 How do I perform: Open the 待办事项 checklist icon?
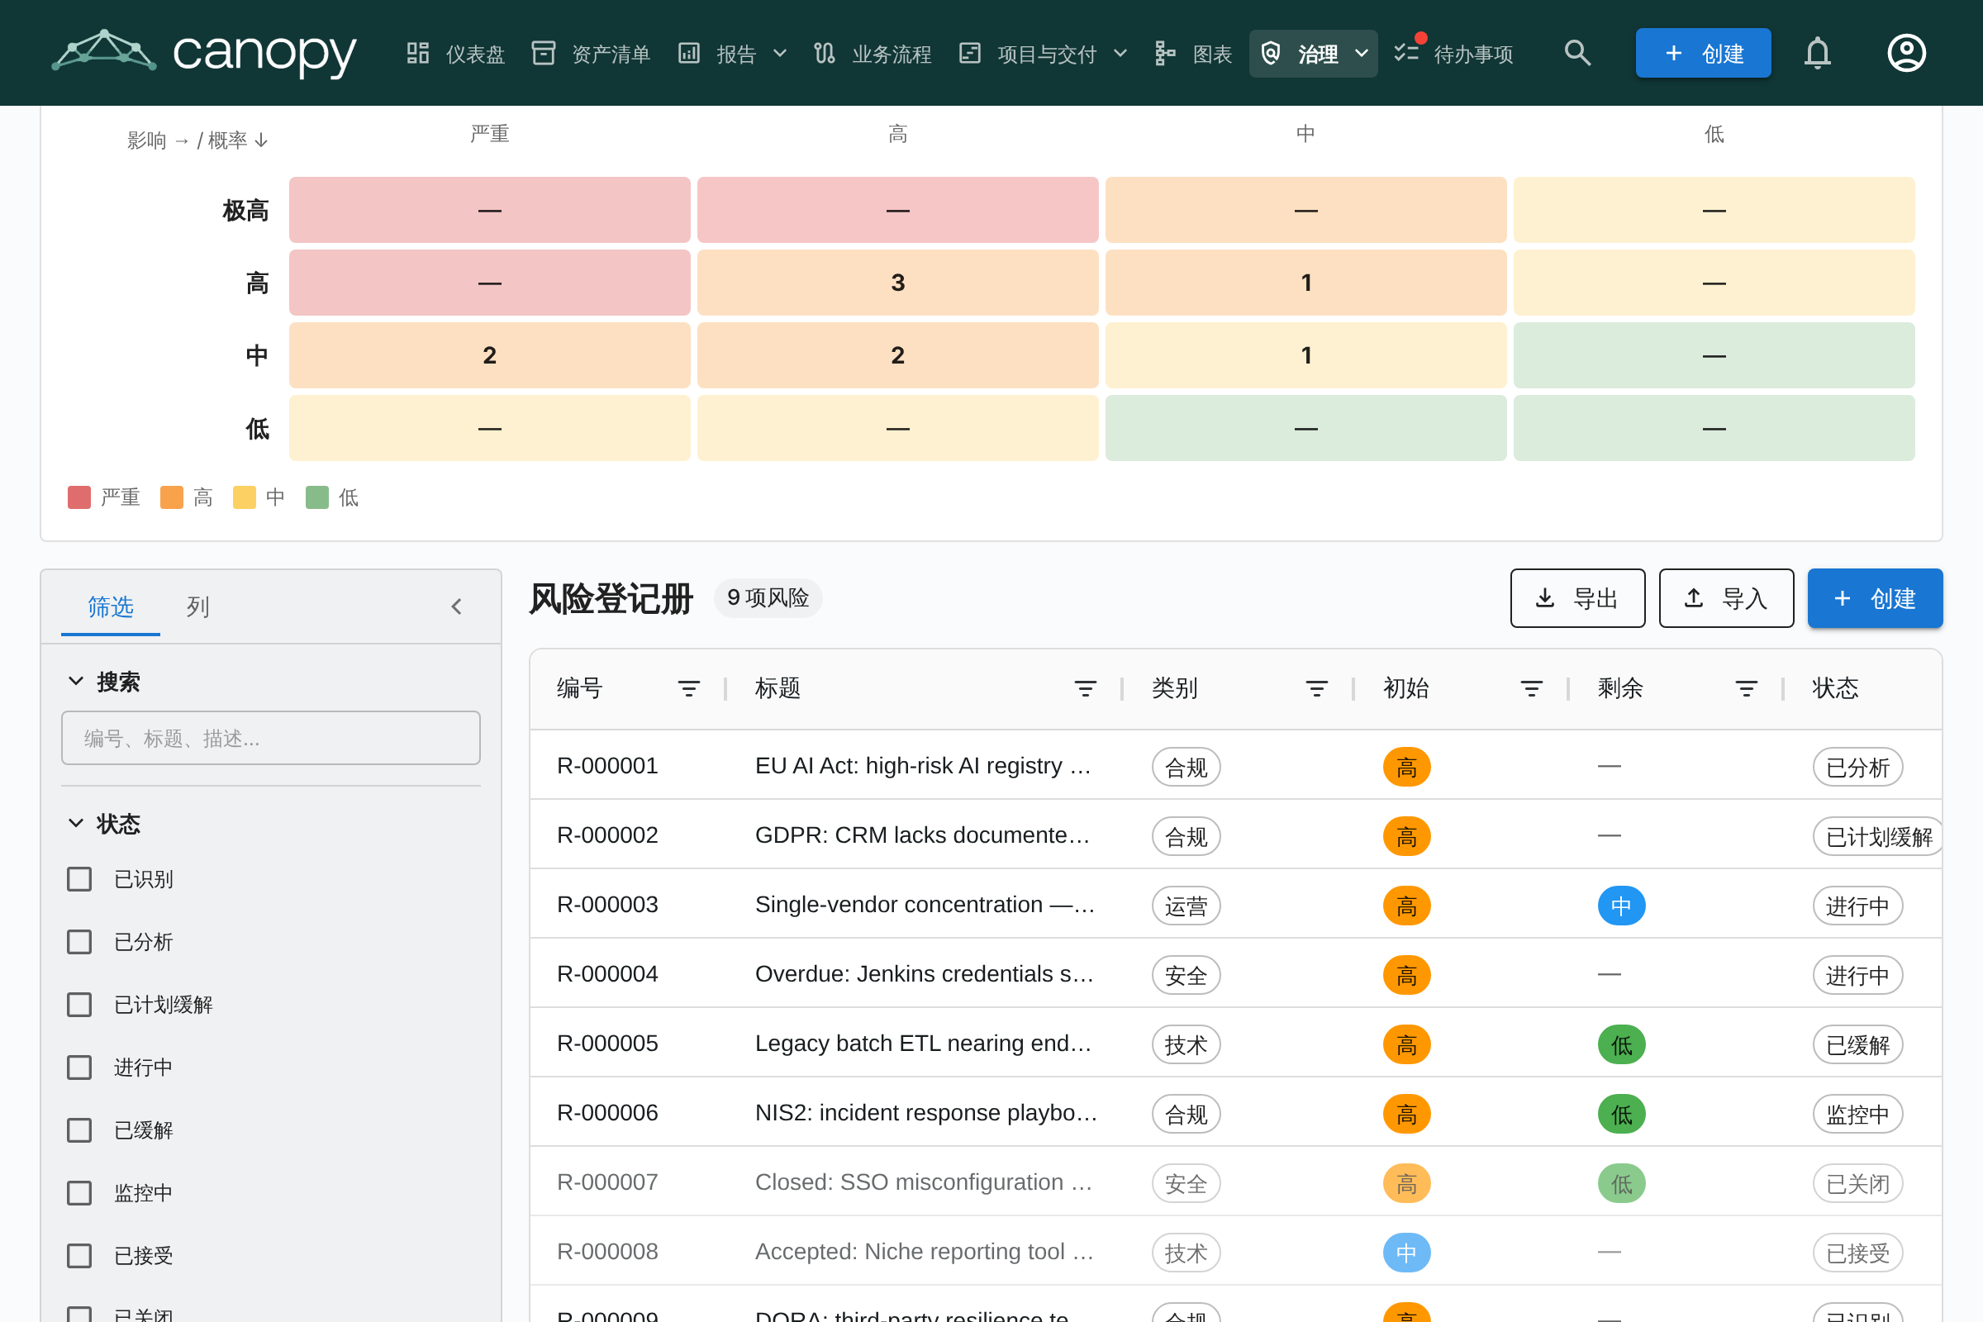[x=1406, y=53]
